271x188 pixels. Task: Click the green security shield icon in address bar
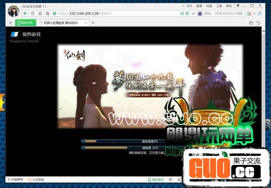tap(55, 13)
